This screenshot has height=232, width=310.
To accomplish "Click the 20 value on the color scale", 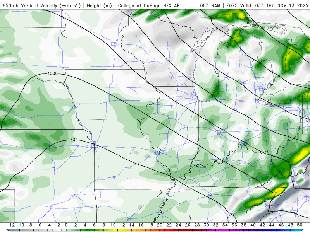I will tap(160, 225).
